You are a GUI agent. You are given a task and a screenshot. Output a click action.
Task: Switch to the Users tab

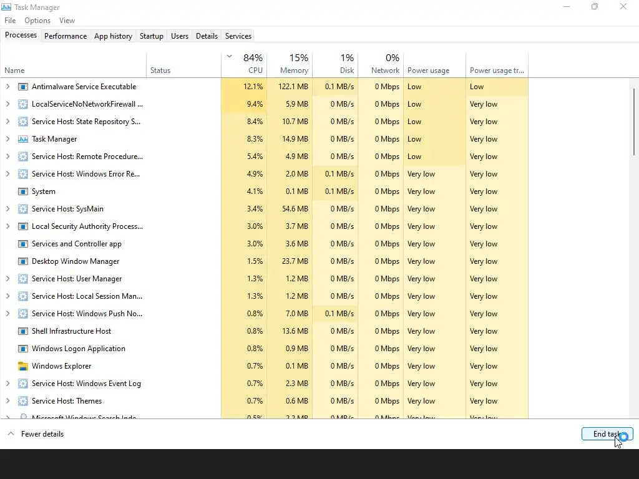point(180,36)
